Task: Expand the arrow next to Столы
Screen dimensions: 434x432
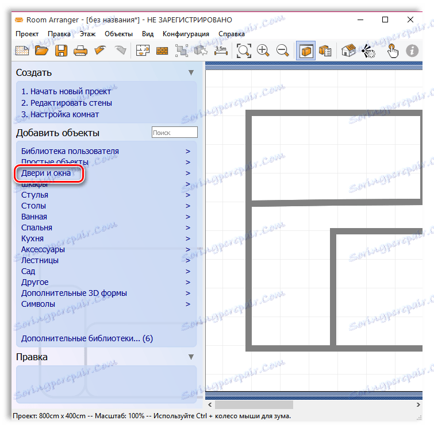Action: pos(188,206)
